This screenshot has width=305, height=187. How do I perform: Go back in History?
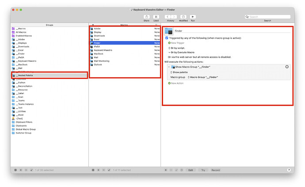click(168, 17)
